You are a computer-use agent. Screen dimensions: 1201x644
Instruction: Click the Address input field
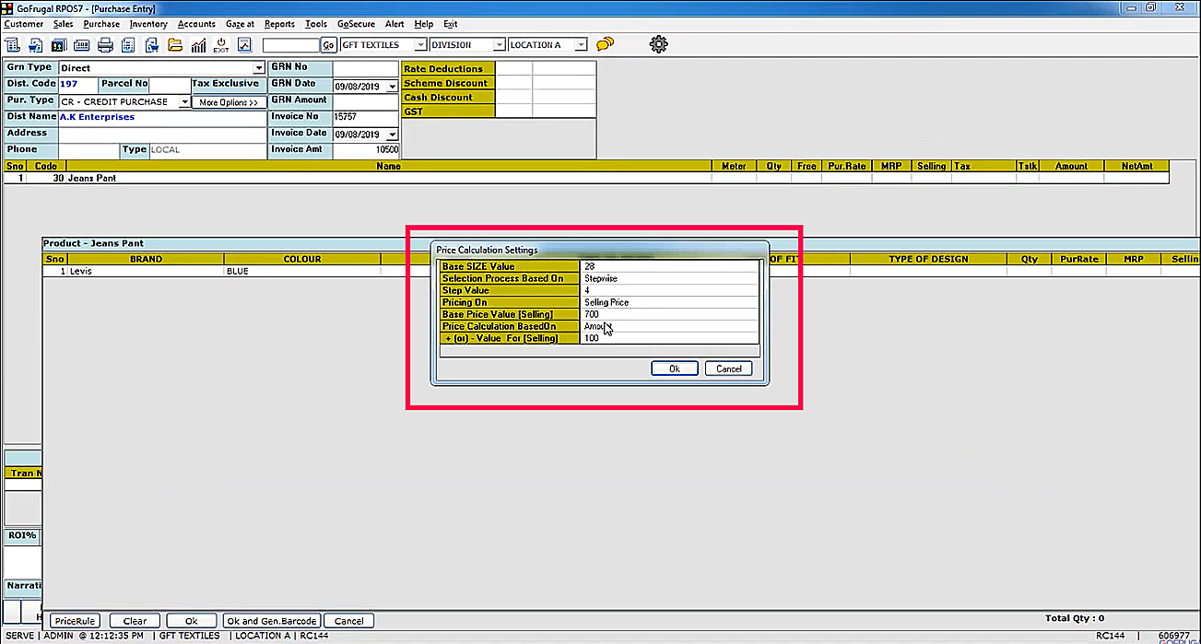pyautogui.click(x=162, y=135)
